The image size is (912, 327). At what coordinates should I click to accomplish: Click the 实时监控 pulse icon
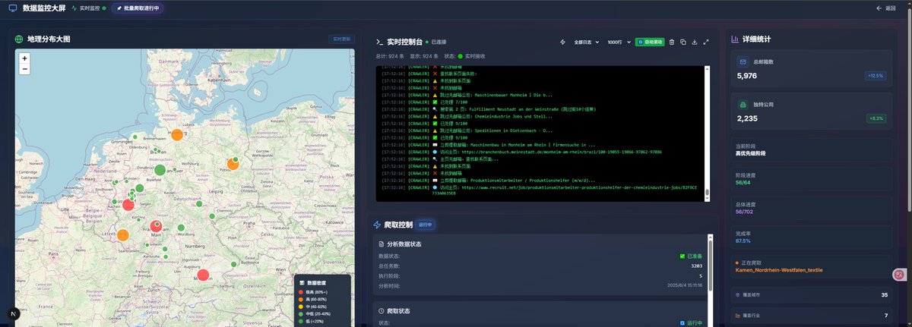point(74,8)
